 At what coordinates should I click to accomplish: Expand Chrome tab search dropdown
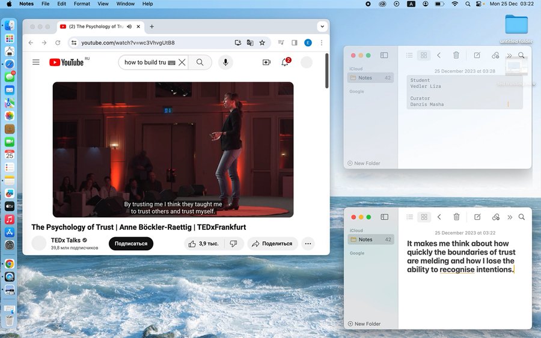pyautogui.click(x=322, y=26)
